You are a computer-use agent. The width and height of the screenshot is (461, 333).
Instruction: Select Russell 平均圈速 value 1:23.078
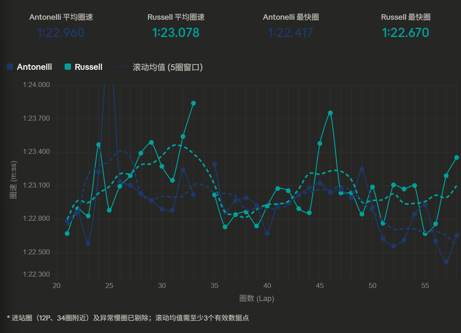176,32
